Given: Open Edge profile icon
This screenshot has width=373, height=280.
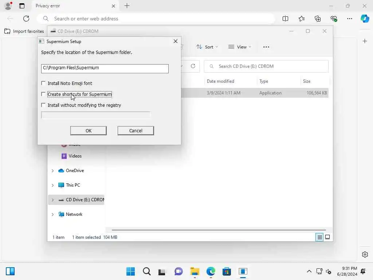Looking at the screenshot, I should pyautogui.click(x=8, y=6).
